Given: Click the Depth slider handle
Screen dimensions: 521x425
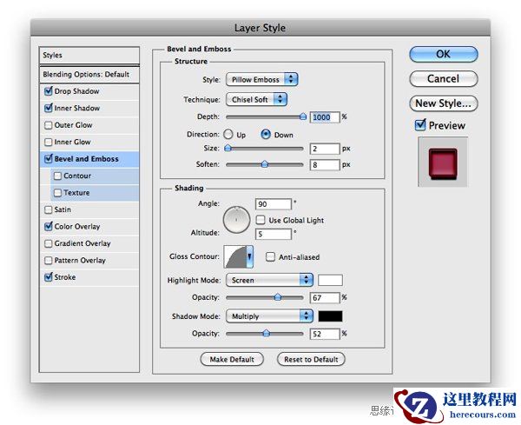Looking at the screenshot, I should tap(303, 116).
